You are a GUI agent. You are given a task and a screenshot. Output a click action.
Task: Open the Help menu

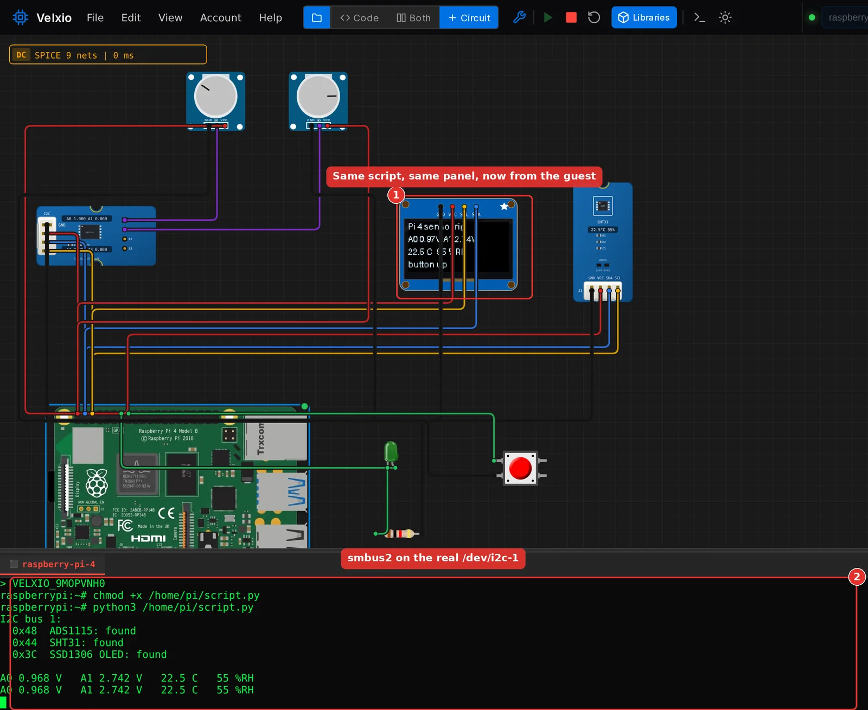tap(270, 17)
